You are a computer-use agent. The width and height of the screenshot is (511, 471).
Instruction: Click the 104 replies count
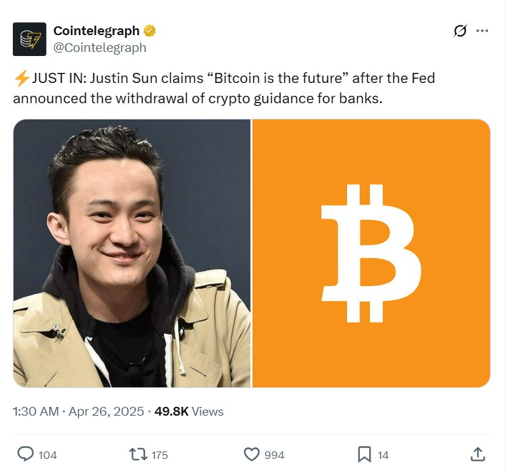point(47,455)
